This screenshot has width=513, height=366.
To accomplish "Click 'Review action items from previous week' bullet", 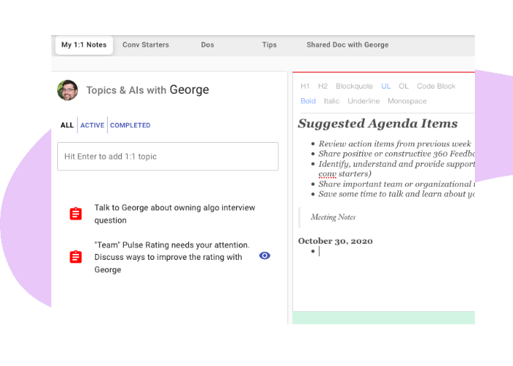I will coord(394,143).
